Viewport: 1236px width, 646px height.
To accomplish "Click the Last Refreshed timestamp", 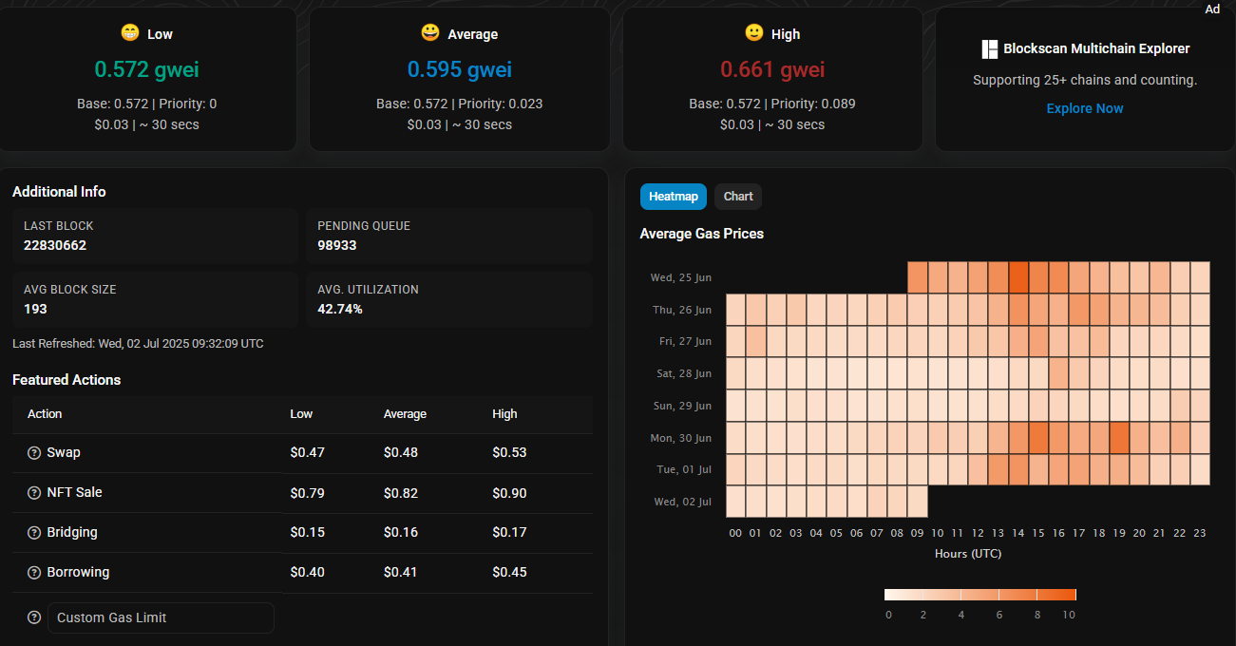I will (138, 343).
